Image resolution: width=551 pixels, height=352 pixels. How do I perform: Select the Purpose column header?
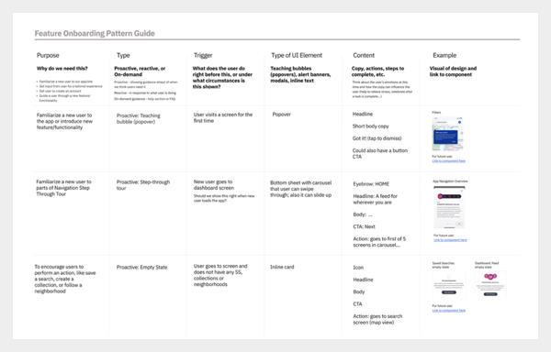click(48, 55)
